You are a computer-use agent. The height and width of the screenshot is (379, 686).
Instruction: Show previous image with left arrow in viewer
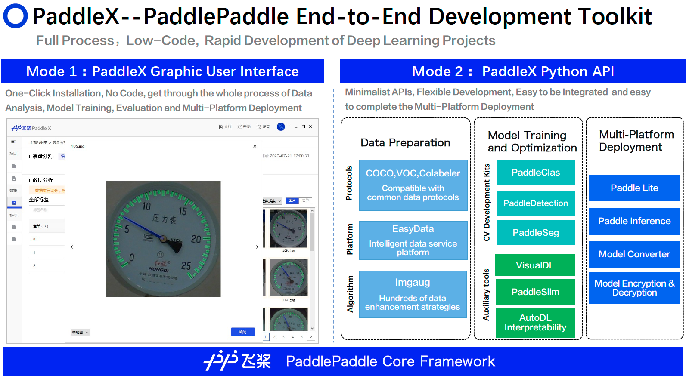pyautogui.click(x=72, y=247)
